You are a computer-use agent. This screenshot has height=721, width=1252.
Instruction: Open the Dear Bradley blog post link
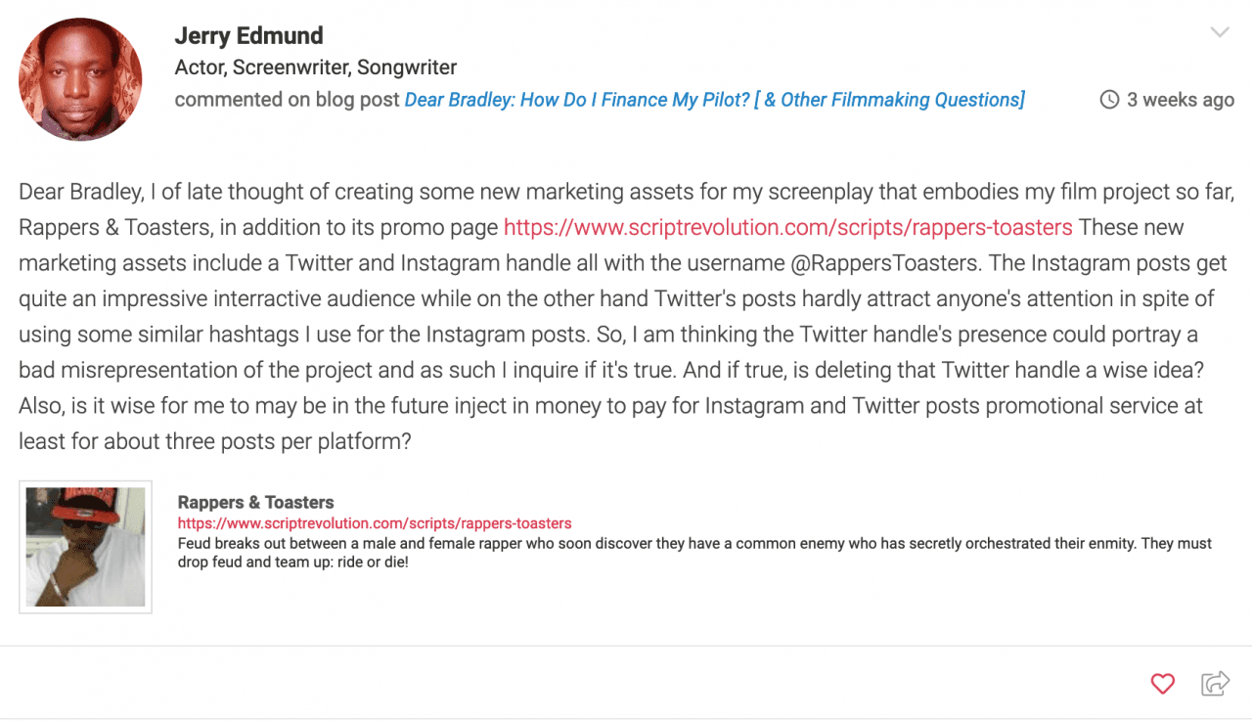[715, 100]
